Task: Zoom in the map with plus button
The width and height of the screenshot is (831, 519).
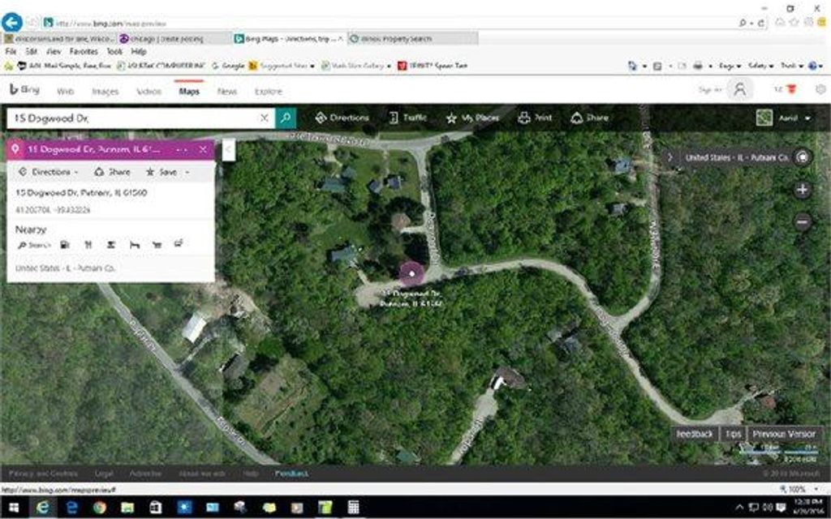Action: tap(803, 190)
